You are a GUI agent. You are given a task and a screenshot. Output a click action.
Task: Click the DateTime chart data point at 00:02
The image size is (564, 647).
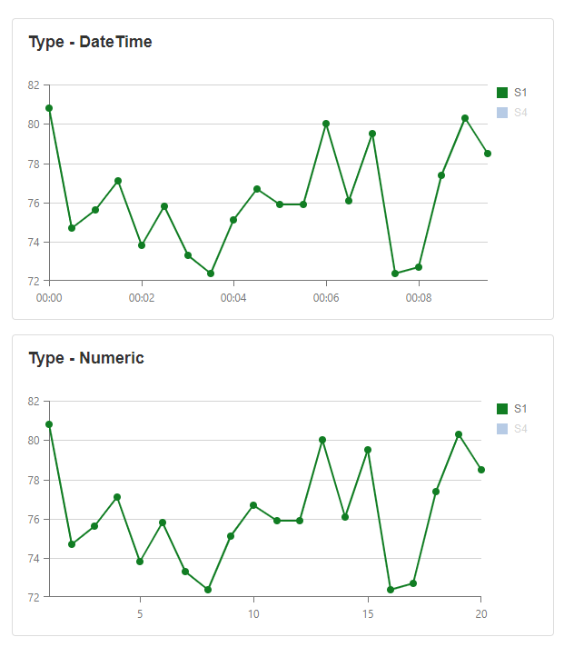(142, 245)
